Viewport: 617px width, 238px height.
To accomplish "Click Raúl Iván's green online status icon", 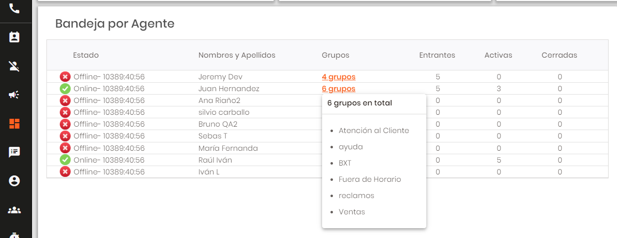I will [x=65, y=160].
